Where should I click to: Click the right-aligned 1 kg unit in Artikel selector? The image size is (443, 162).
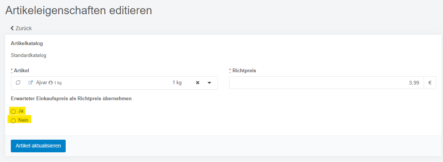click(x=177, y=83)
